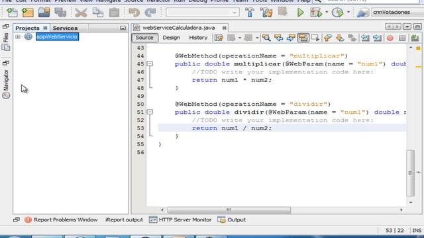Image resolution: width=424 pixels, height=238 pixels.
Task: Click the Find Previous Occurrence icon
Action: point(278,38)
